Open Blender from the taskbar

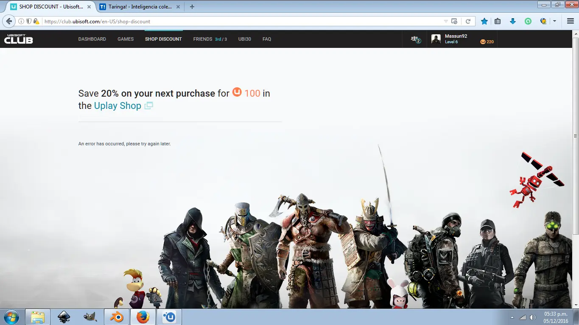pyautogui.click(x=116, y=317)
